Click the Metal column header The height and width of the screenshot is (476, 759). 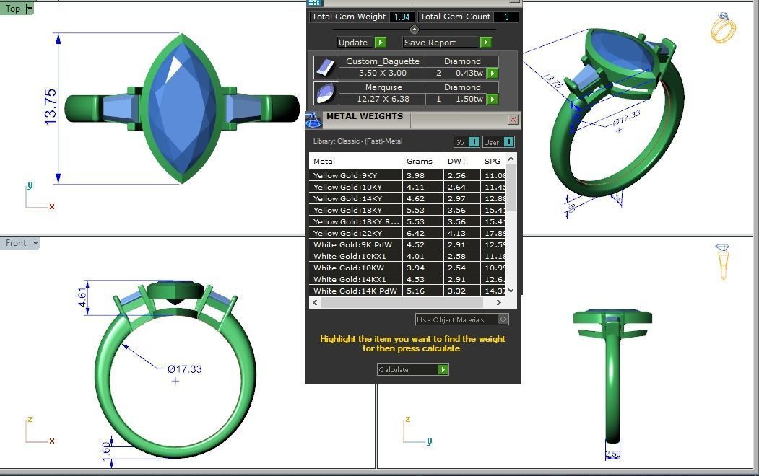355,161
